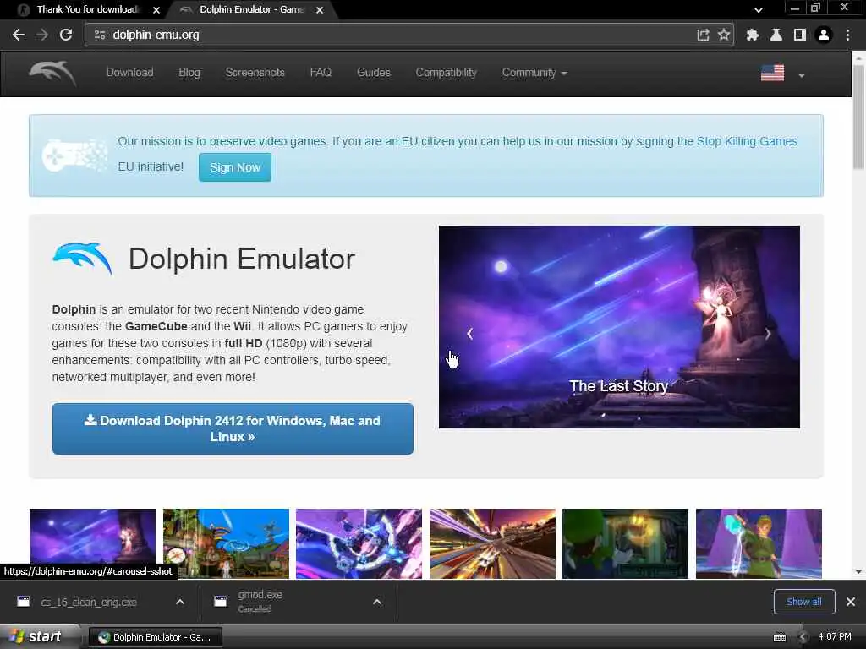Open the Luigi thumbnail
Viewport: 866px width, 649px height.
click(x=625, y=543)
